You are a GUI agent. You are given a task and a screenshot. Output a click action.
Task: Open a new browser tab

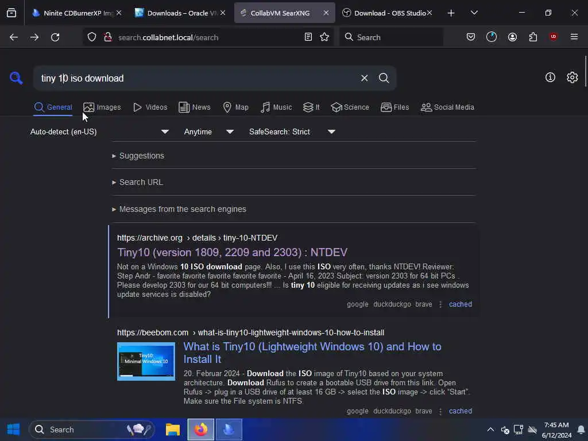pyautogui.click(x=451, y=13)
